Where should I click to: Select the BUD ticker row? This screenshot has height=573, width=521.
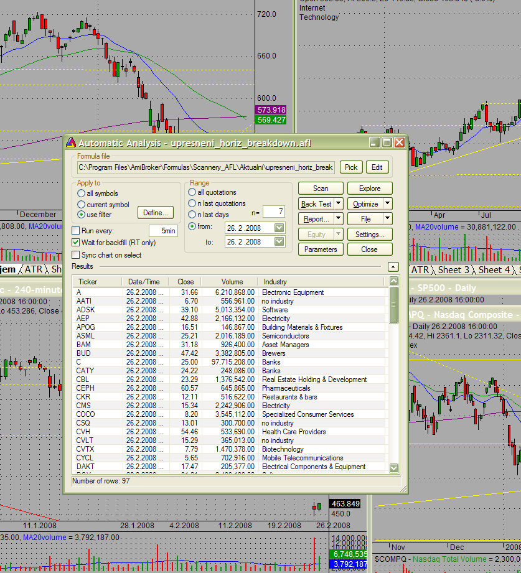230,353
